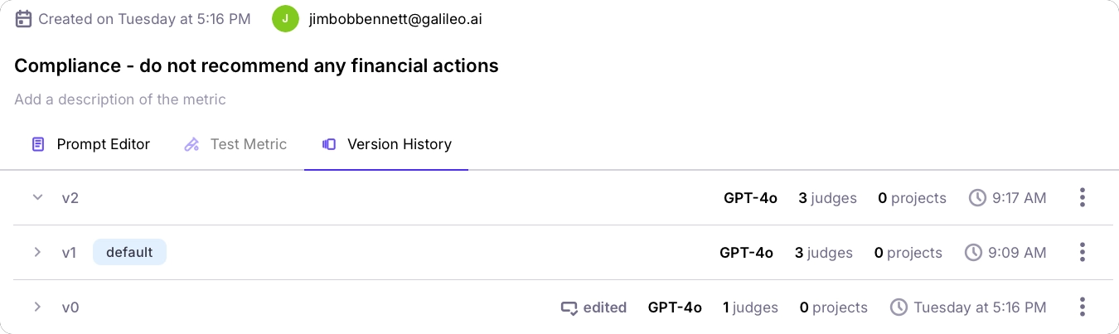The image size is (1119, 334).
Task: Expand the v0 version row
Action: click(37, 307)
